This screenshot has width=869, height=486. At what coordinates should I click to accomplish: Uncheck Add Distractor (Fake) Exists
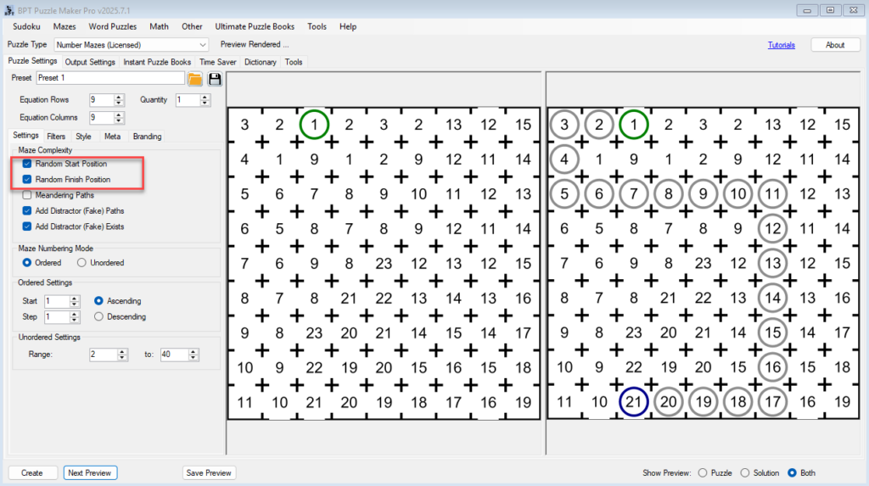(x=29, y=226)
